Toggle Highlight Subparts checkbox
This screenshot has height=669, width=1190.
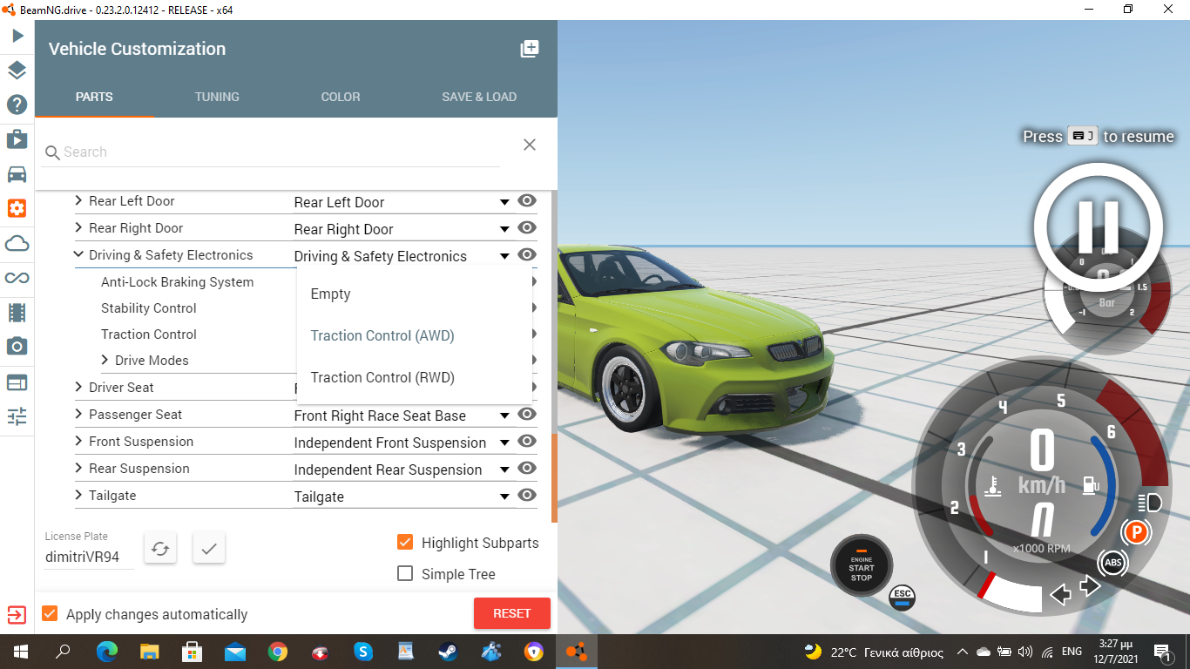[x=405, y=542]
